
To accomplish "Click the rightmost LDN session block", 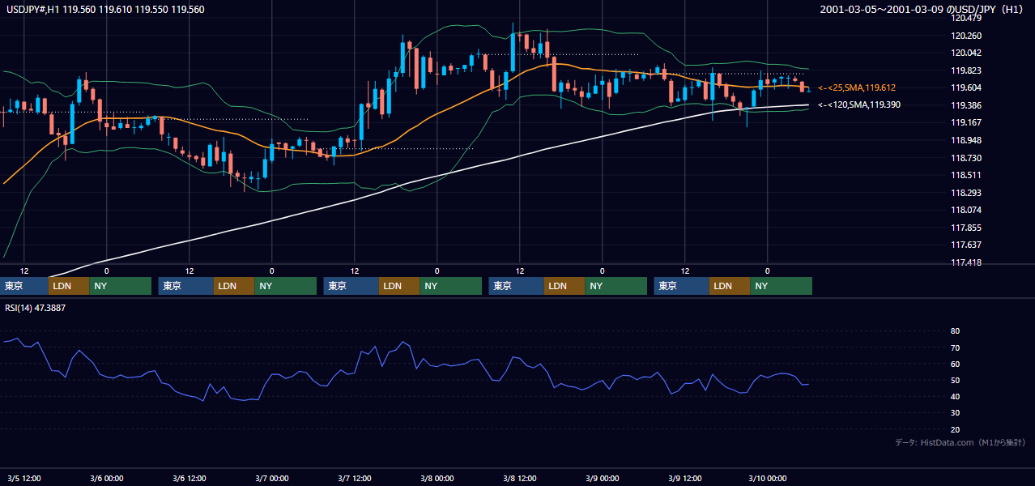I will (x=730, y=286).
